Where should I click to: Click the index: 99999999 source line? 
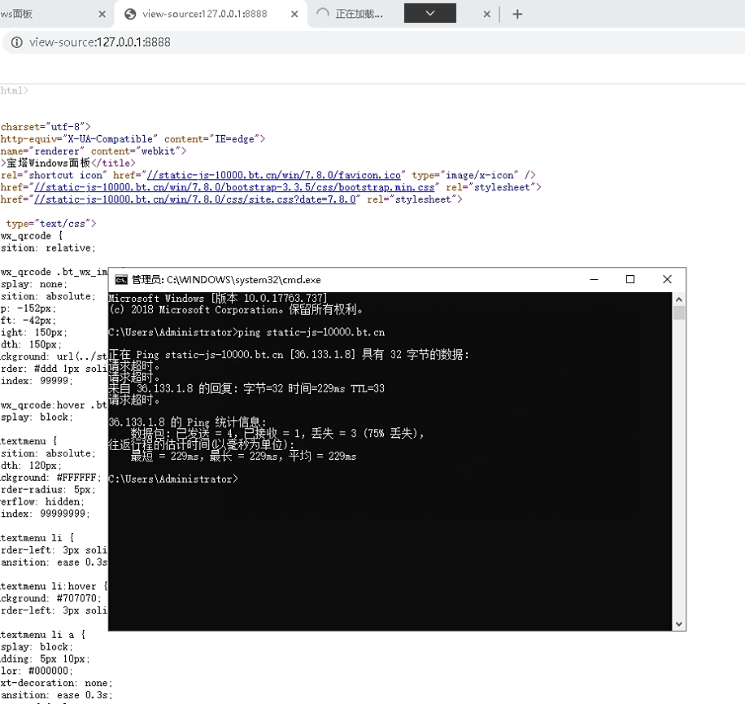(x=45, y=514)
